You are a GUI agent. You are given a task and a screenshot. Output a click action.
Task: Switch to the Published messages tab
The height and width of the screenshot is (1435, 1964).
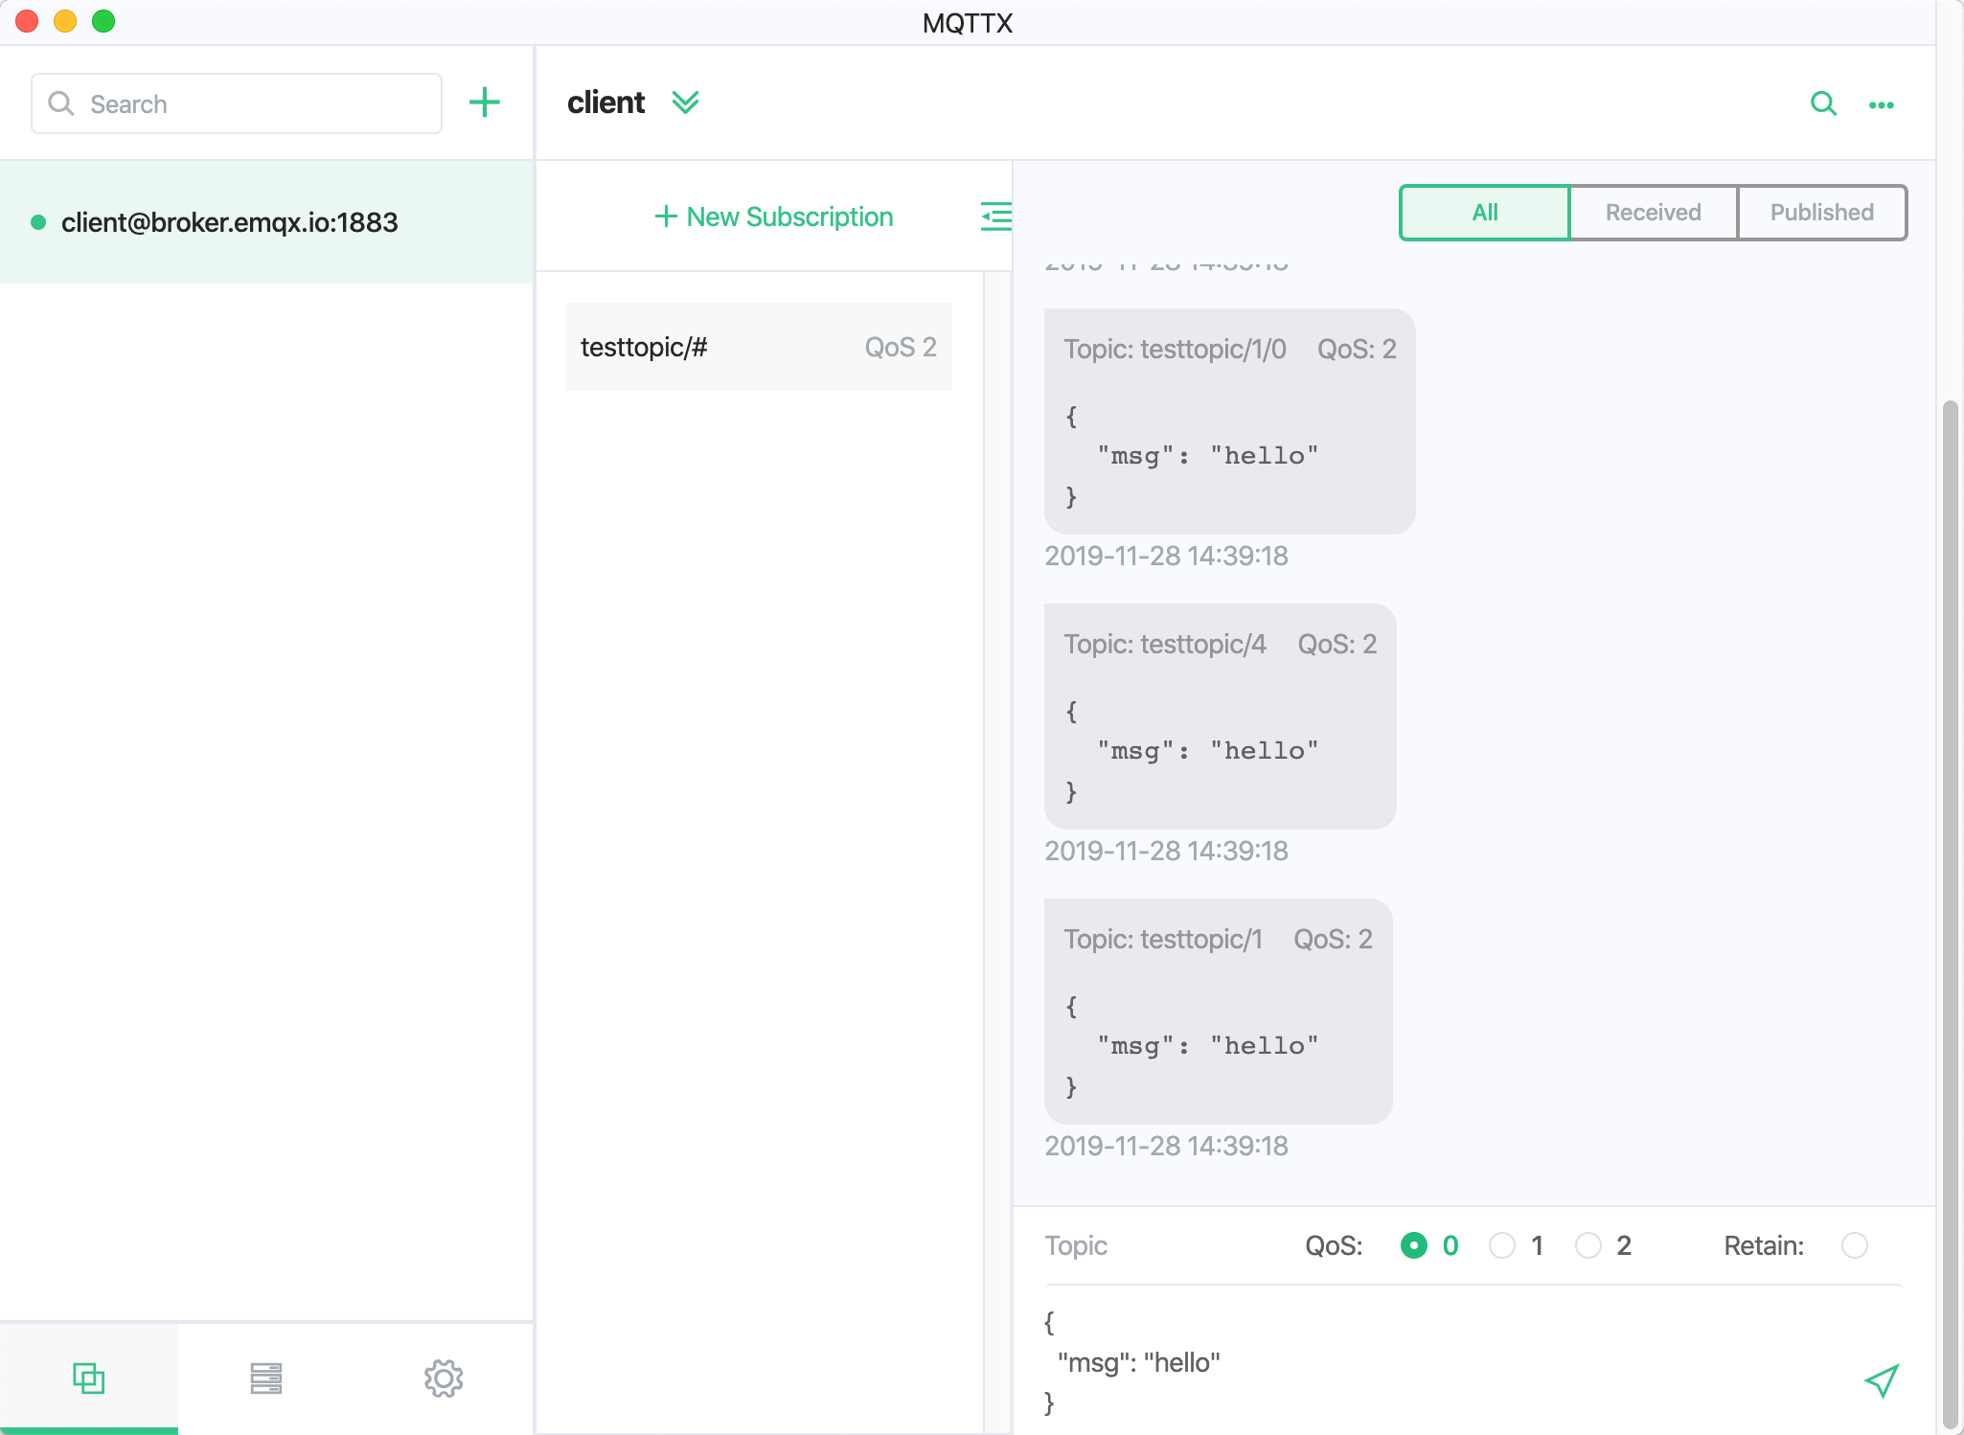(1821, 213)
